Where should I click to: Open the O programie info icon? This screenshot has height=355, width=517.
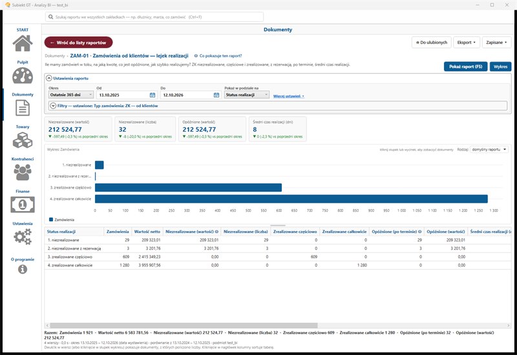(x=23, y=269)
